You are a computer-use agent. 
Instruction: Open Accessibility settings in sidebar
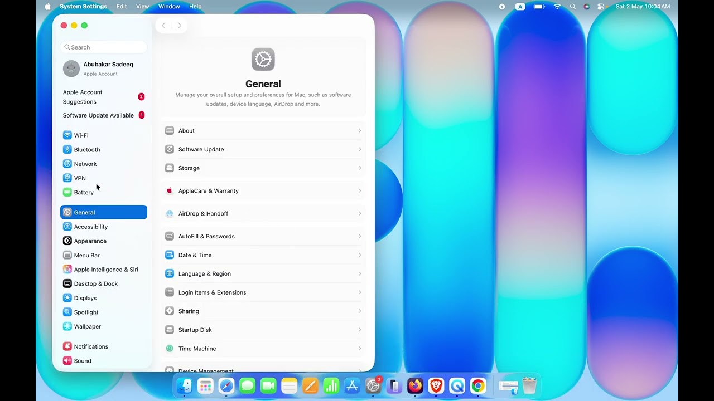tap(104, 227)
